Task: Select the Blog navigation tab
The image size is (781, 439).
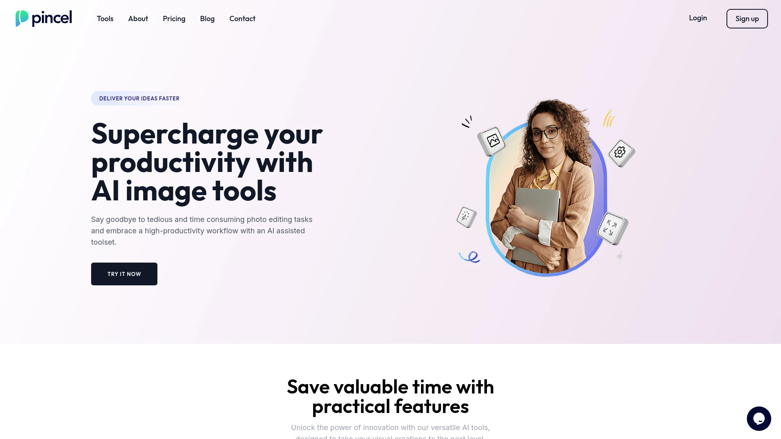Action: 207,18
